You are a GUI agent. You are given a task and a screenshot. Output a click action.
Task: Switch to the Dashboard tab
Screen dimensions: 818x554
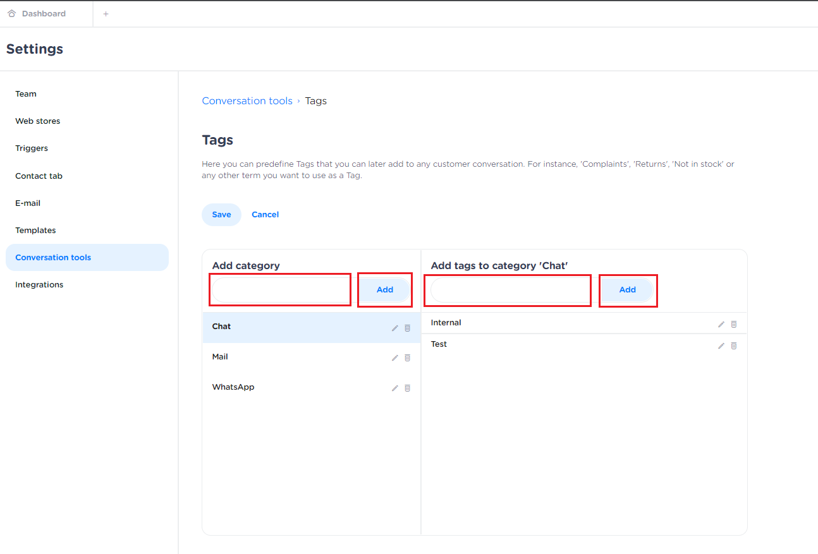43,14
